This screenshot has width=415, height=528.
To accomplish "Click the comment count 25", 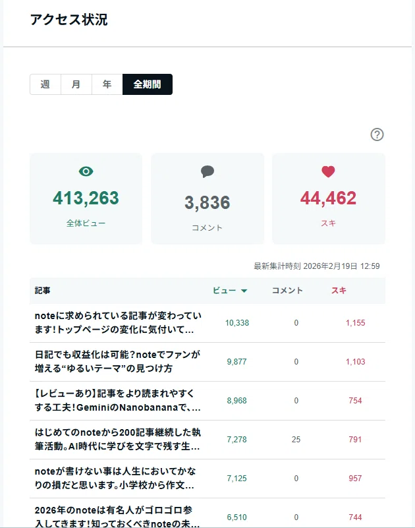I will click(296, 439).
